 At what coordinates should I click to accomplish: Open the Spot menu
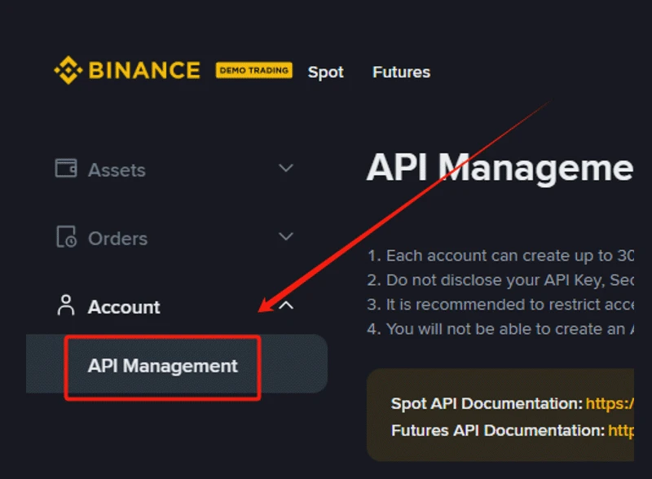(x=325, y=73)
